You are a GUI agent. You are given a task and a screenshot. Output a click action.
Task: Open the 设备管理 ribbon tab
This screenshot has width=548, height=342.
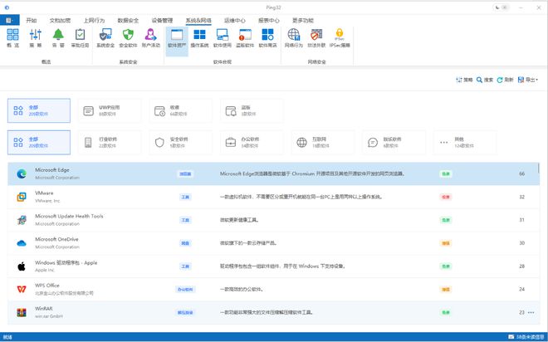pyautogui.click(x=163, y=19)
